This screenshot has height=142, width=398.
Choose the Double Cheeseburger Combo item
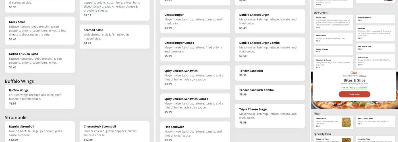pyautogui.click(x=270, y=49)
